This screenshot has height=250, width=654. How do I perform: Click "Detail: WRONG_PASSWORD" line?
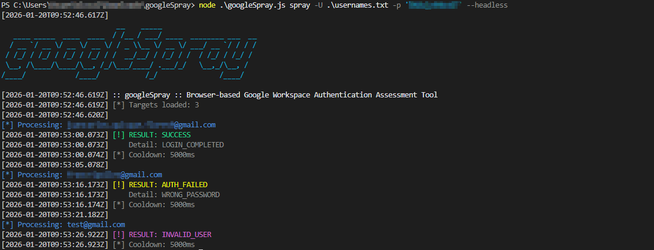pos(174,195)
